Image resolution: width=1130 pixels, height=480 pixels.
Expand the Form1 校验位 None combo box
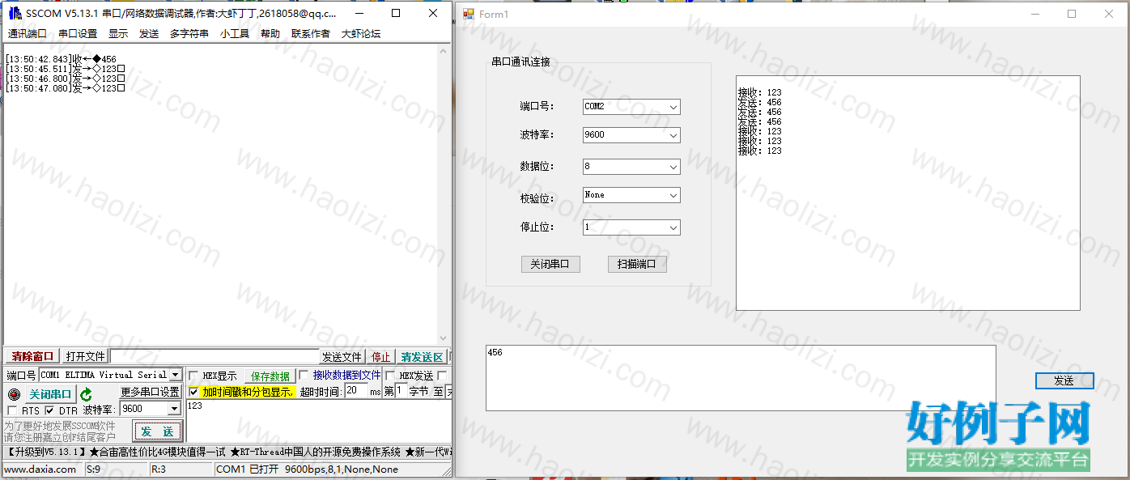[673, 195]
